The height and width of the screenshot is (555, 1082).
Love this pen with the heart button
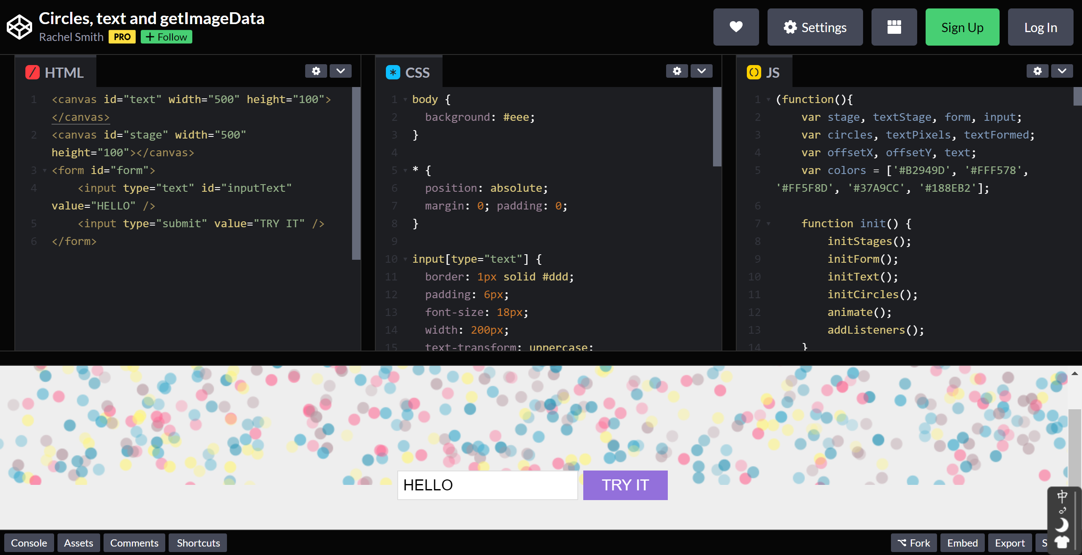(x=736, y=27)
